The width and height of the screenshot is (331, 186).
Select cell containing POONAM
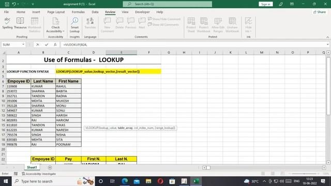coord(68,144)
